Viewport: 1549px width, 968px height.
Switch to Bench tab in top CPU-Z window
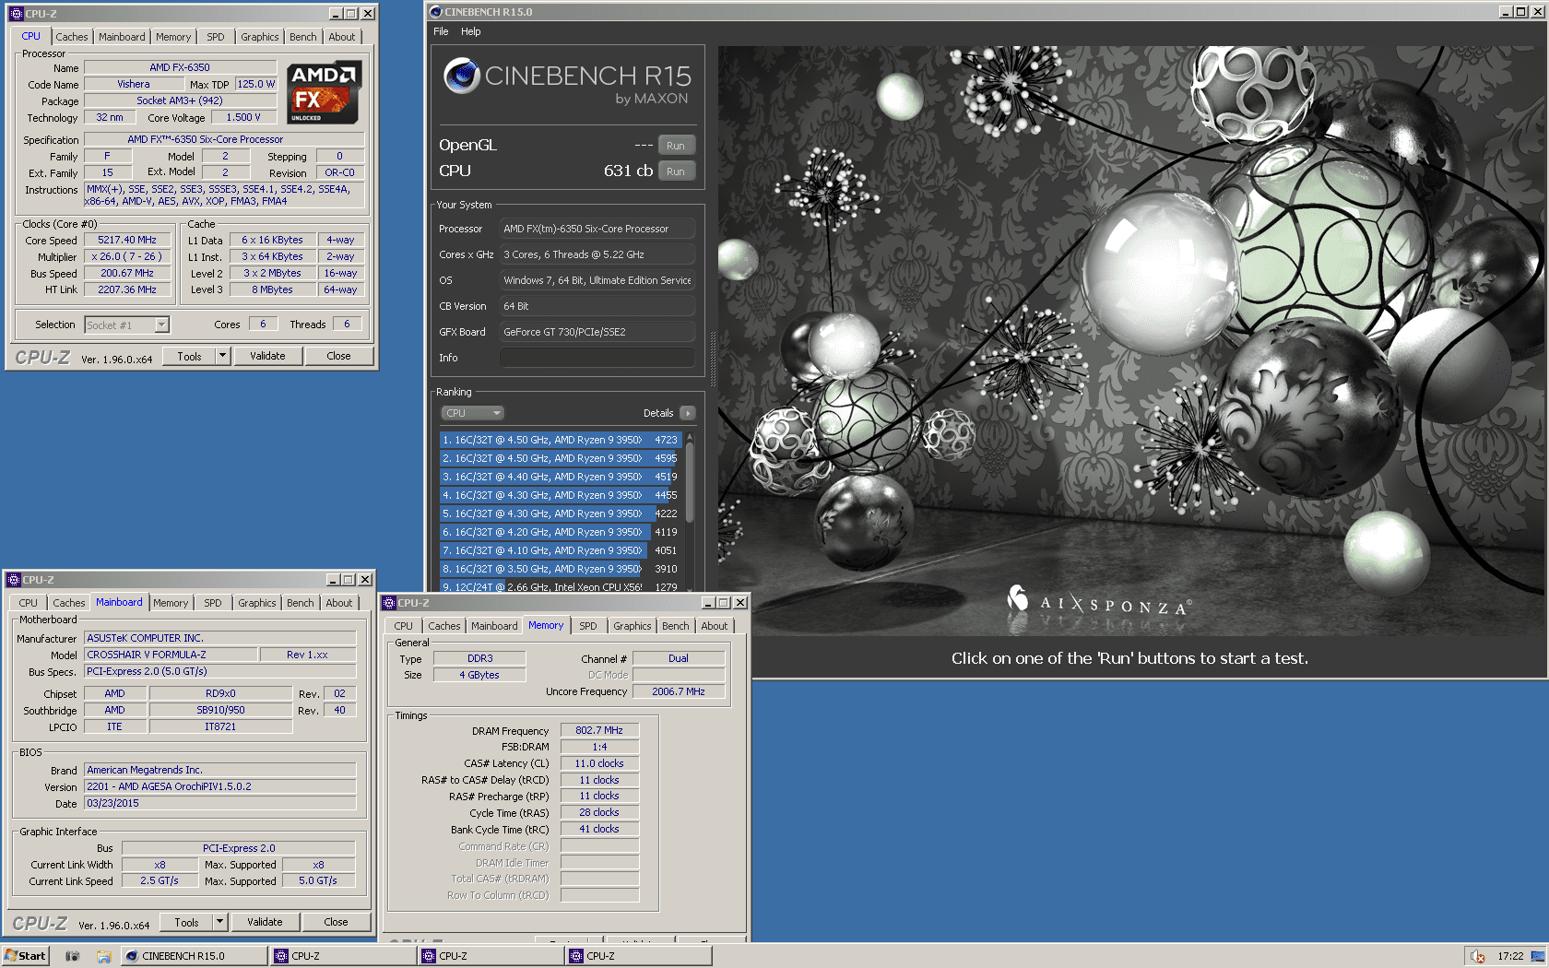click(x=302, y=37)
